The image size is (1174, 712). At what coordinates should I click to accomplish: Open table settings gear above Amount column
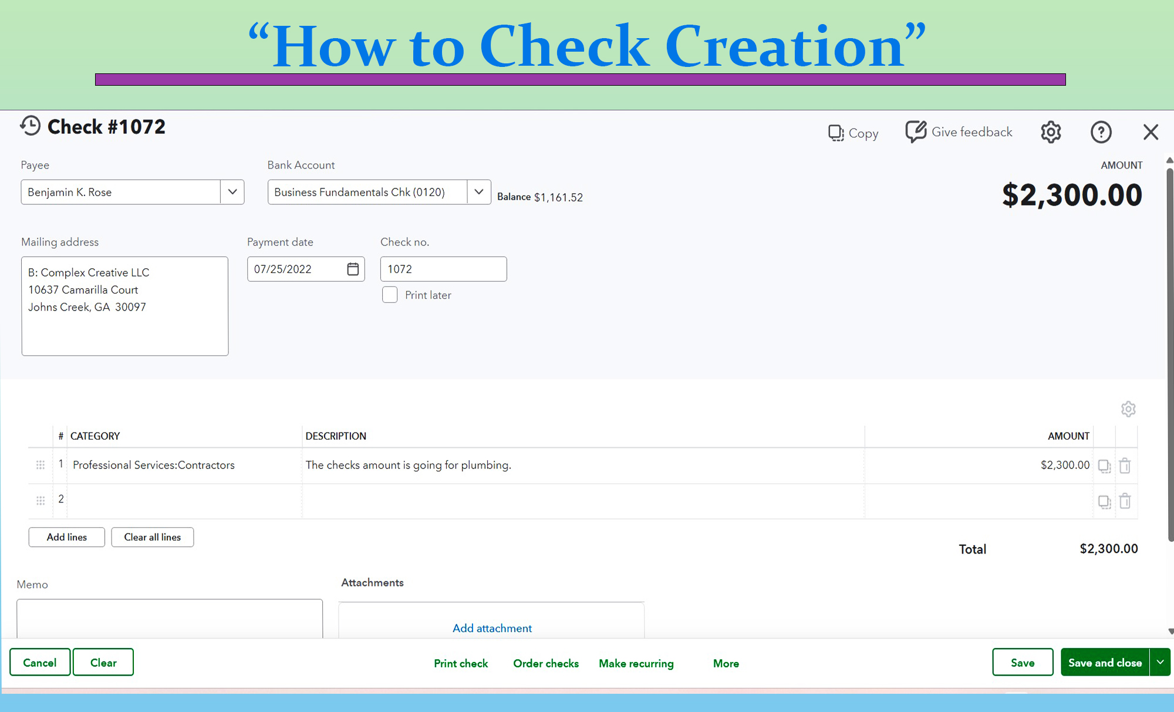point(1128,409)
